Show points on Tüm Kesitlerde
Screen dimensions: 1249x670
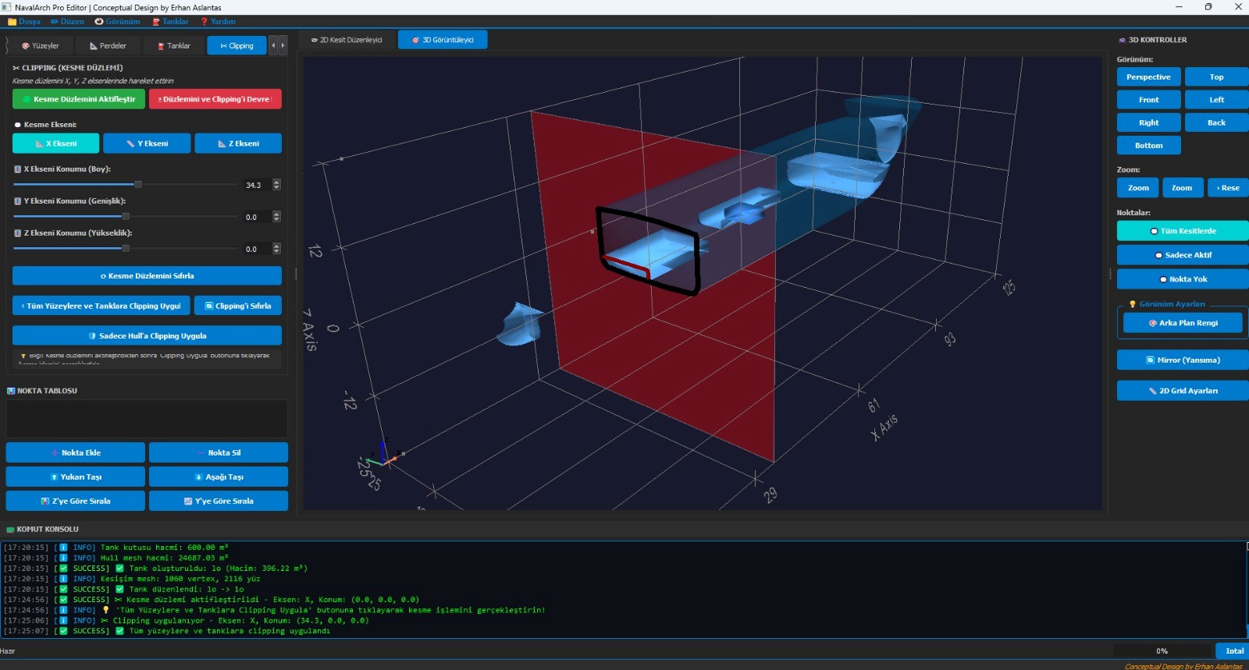(x=1183, y=231)
